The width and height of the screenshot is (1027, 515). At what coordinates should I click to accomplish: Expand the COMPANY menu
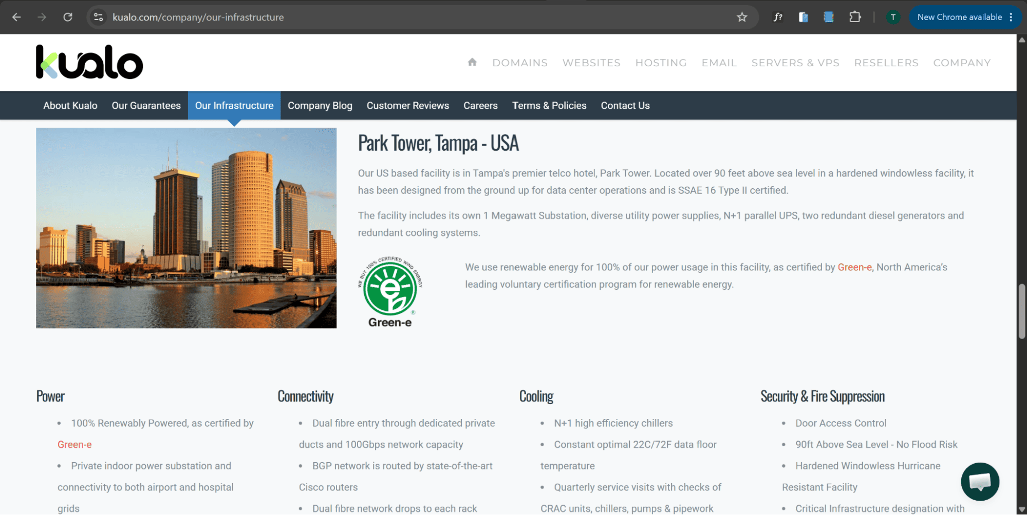click(x=962, y=63)
